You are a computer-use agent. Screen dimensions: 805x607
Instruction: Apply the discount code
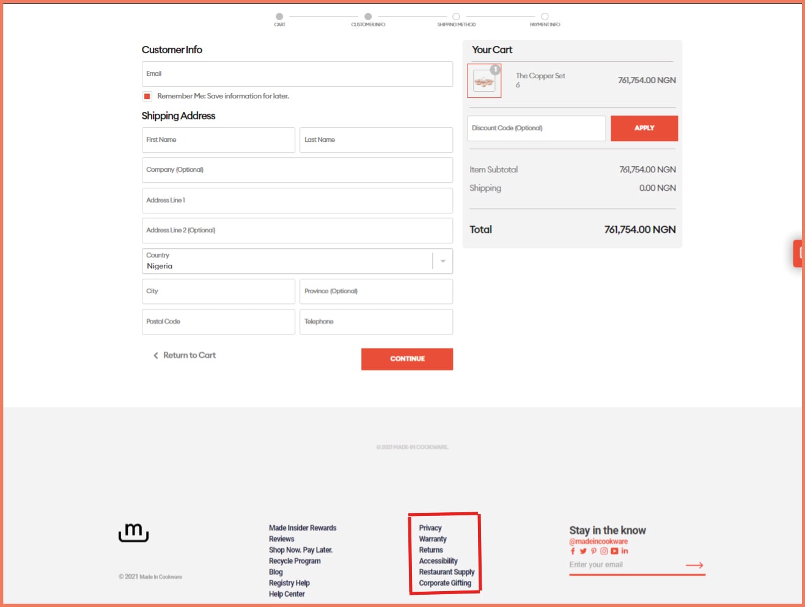tap(644, 128)
